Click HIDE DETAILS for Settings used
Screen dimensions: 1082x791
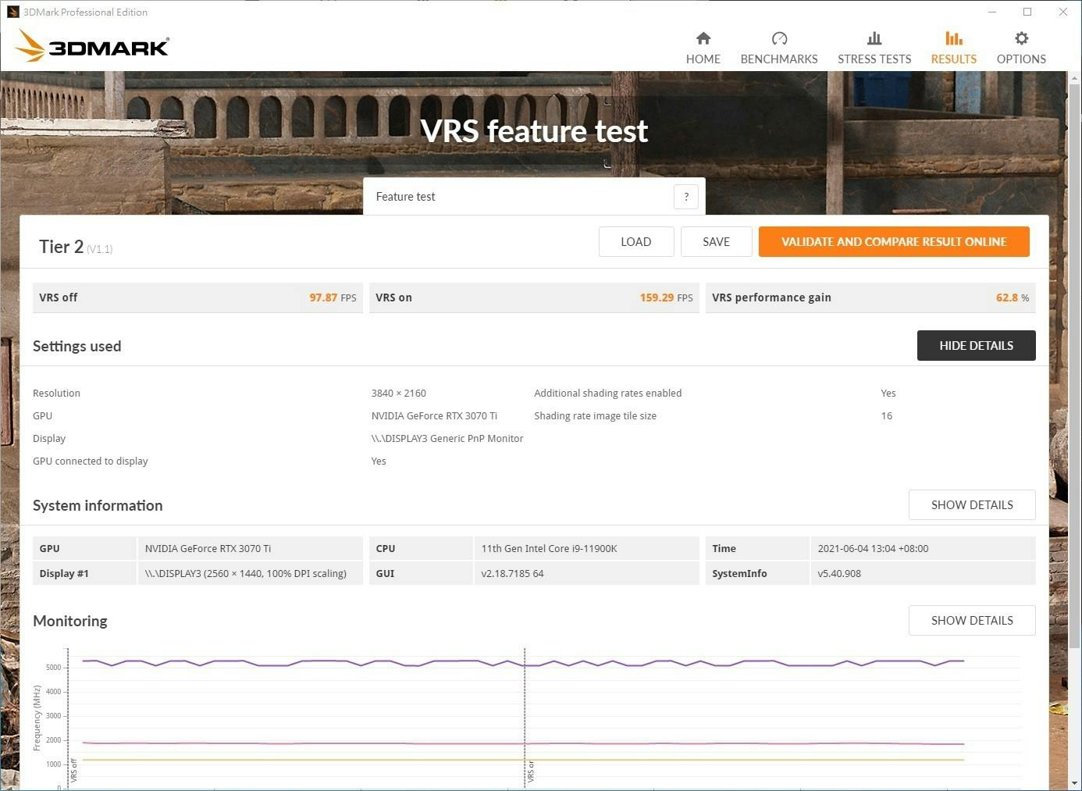tap(976, 346)
